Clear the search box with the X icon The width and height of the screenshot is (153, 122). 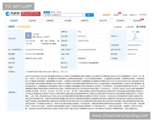click(x=83, y=15)
